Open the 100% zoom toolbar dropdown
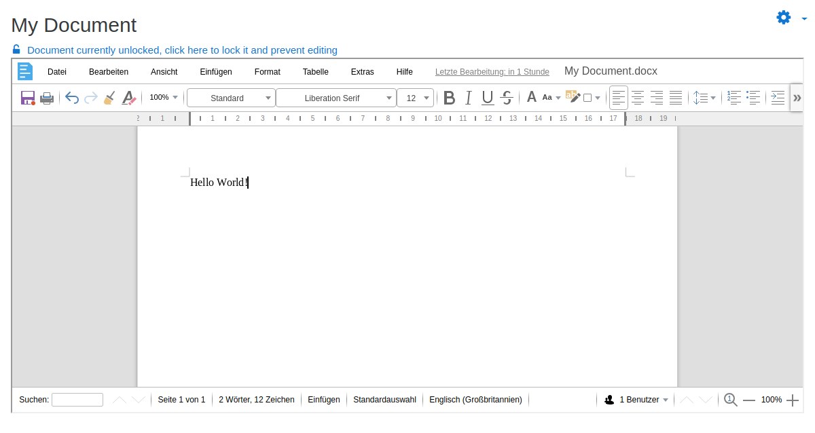Viewport: 815px width, 433px height. coord(164,98)
